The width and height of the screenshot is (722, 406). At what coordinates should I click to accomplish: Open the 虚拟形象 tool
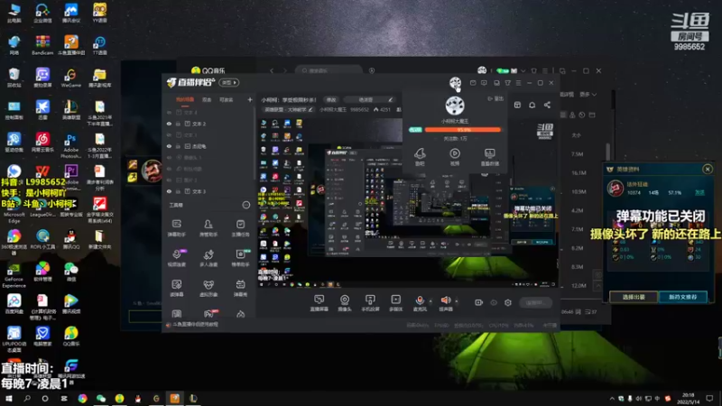click(x=208, y=288)
